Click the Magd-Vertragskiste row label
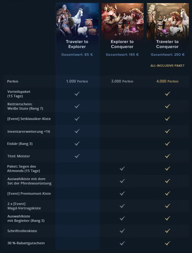 24,206
